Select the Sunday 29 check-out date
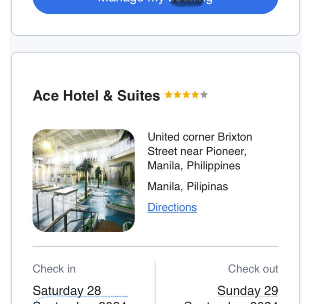Viewport: 311px width, 304px height. [248, 290]
